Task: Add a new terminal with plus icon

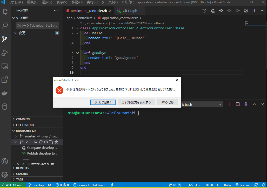Action: click(229, 104)
